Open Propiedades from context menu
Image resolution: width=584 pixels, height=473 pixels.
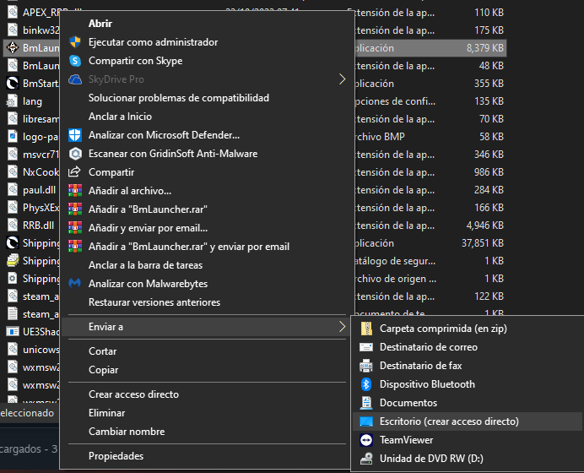pos(116,456)
